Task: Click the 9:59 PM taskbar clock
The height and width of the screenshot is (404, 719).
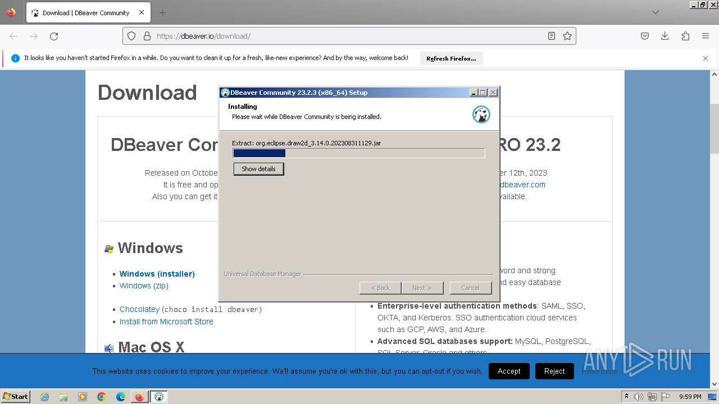Action: (690, 397)
